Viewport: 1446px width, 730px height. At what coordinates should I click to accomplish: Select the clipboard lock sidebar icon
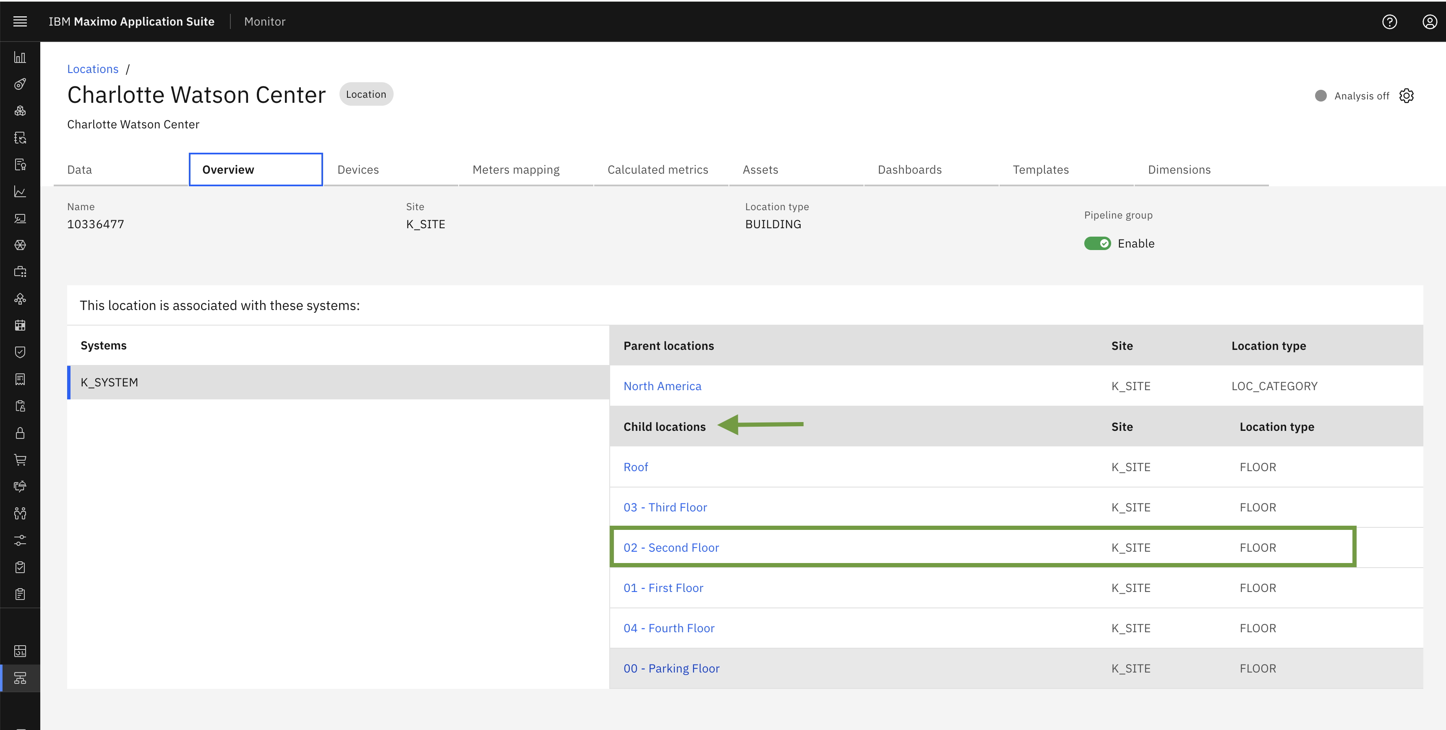coord(20,406)
